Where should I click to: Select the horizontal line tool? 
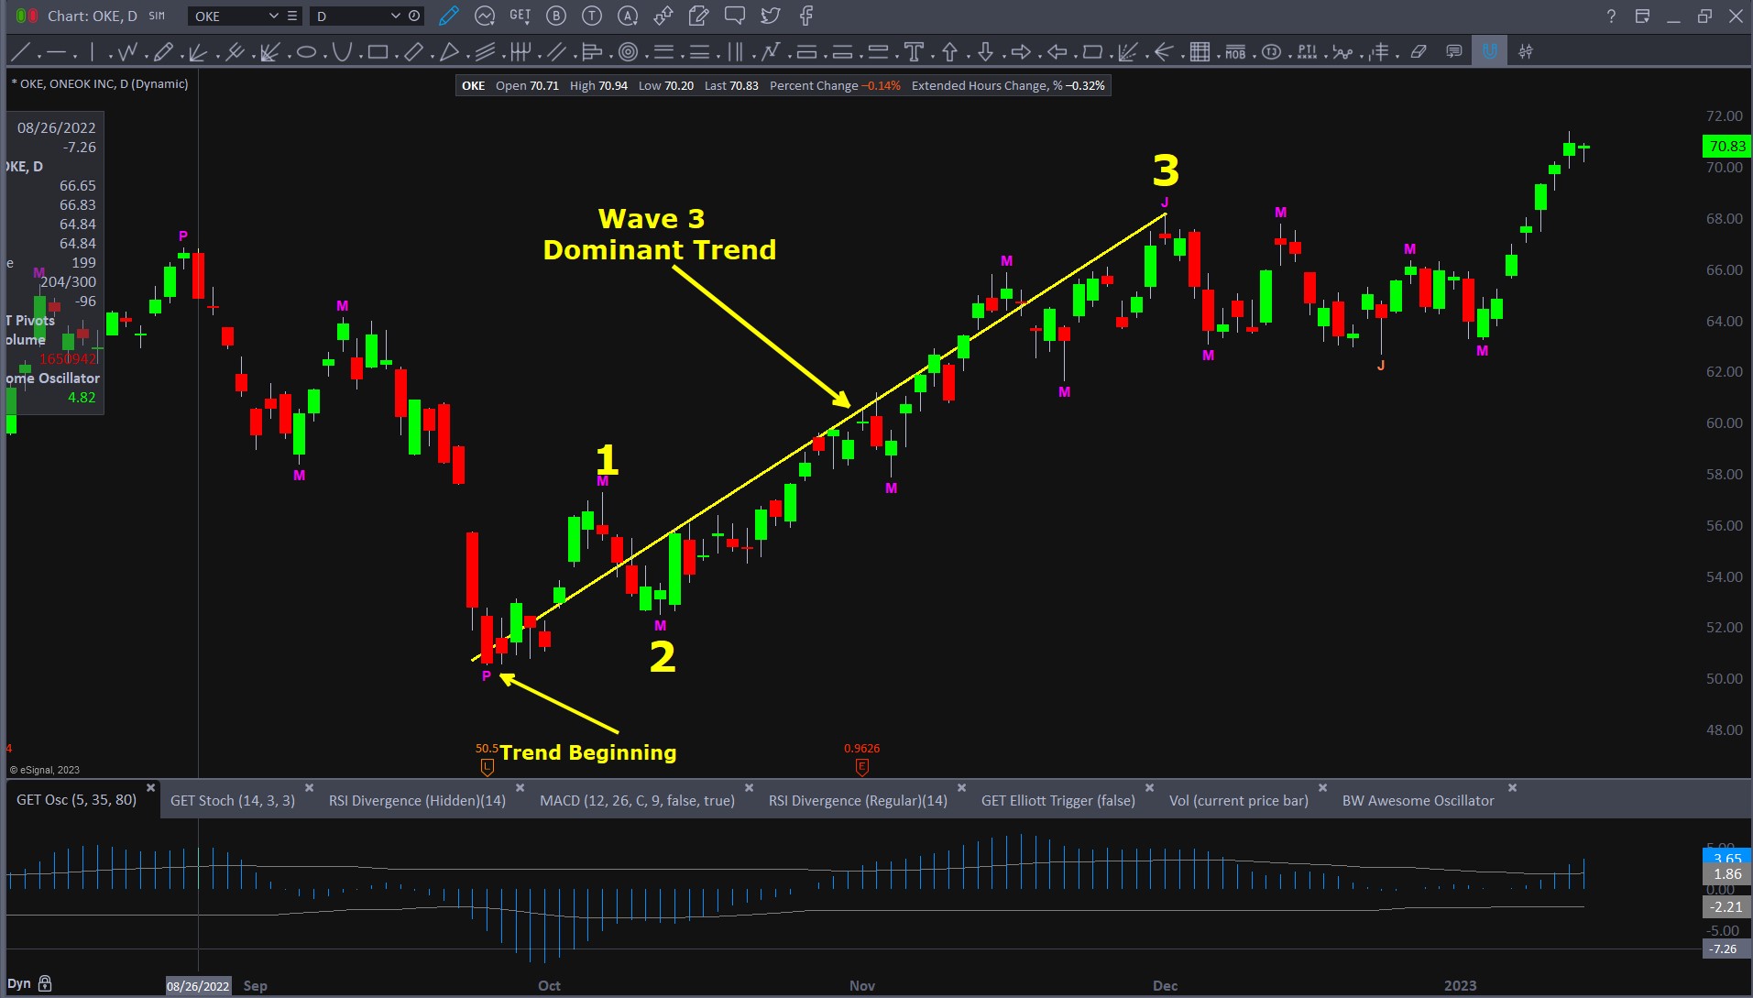pos(57,52)
